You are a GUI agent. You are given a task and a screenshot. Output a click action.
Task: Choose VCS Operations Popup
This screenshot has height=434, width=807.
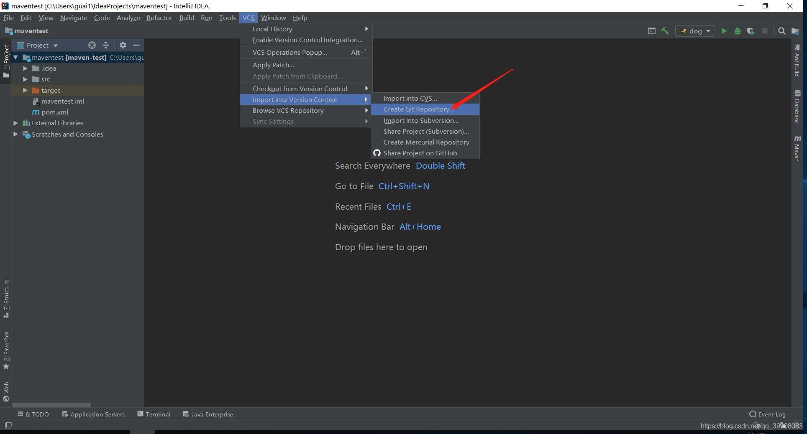(306, 52)
